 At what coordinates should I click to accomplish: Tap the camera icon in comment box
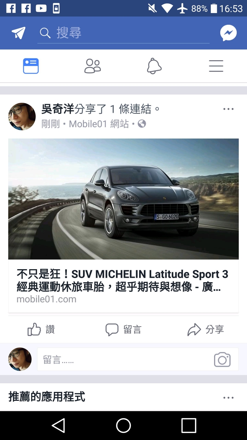[x=222, y=360]
